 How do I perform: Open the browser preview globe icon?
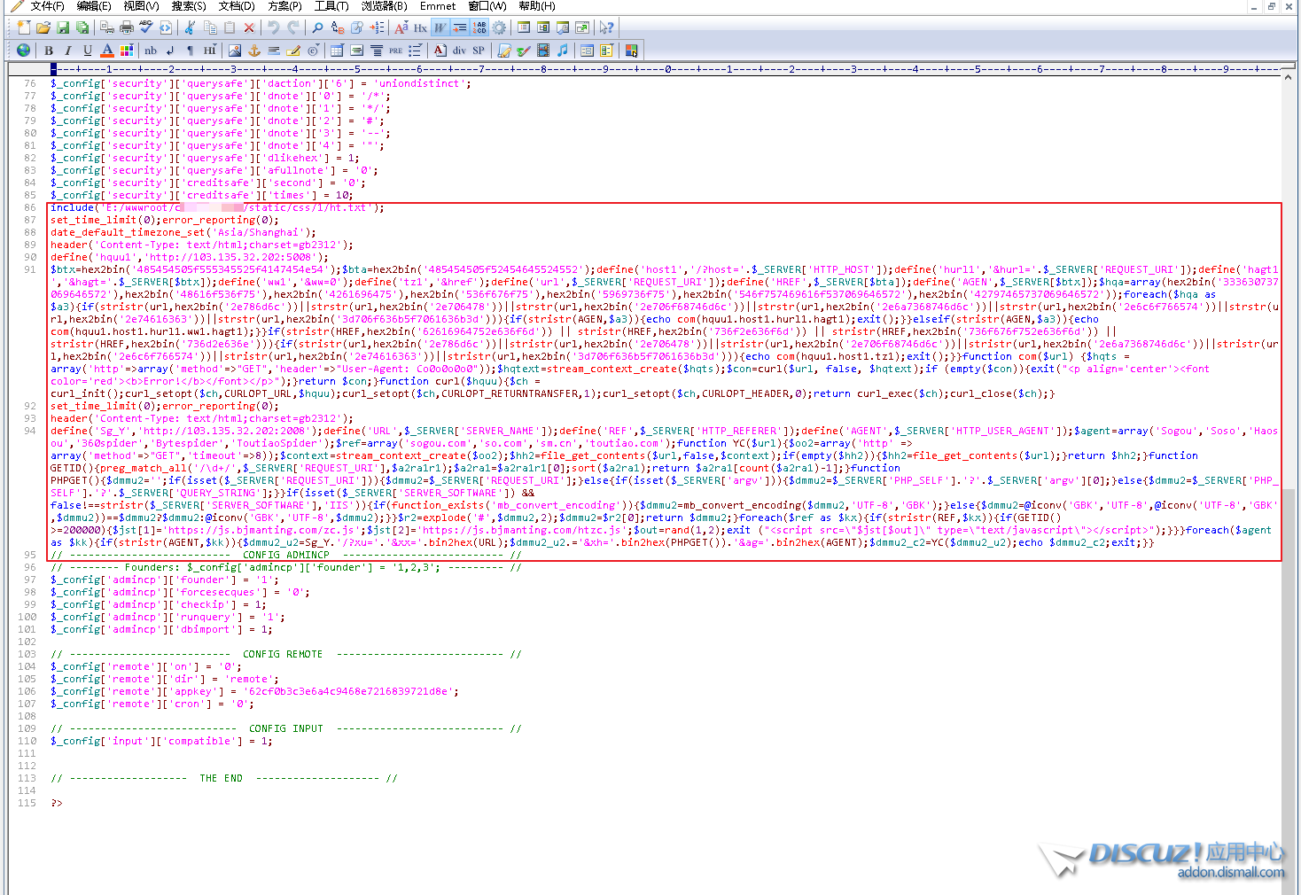[23, 51]
